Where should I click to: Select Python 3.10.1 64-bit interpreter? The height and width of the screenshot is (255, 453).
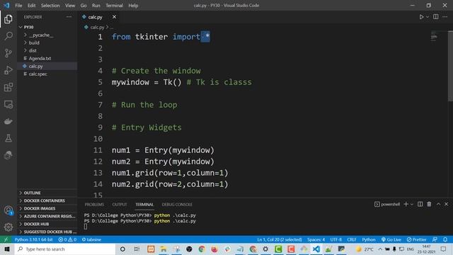[33, 239]
